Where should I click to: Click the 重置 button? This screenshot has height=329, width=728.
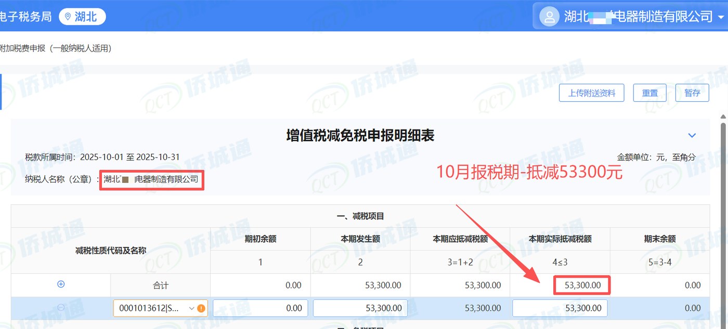point(650,93)
